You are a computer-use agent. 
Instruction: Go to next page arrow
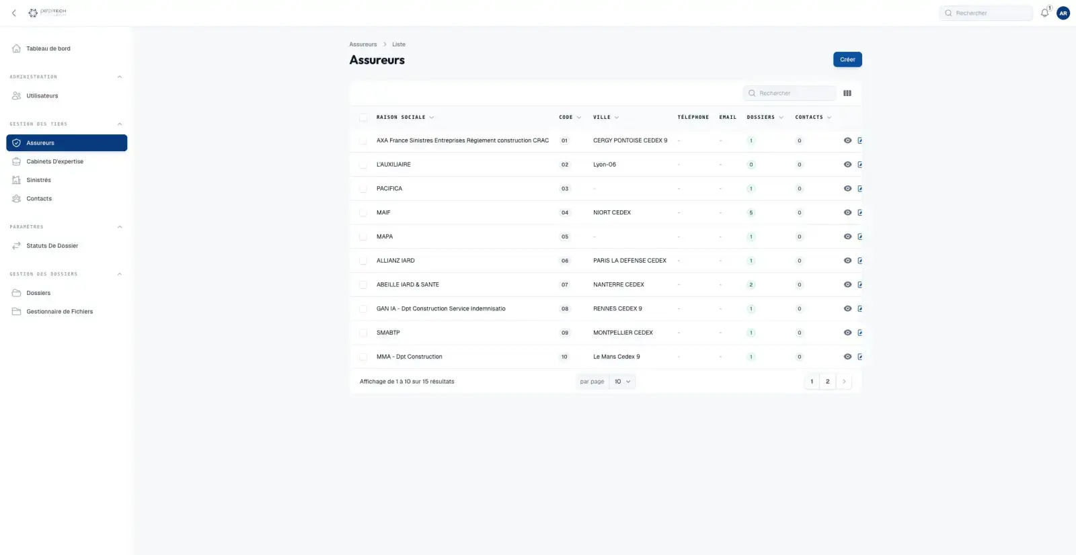tap(844, 382)
